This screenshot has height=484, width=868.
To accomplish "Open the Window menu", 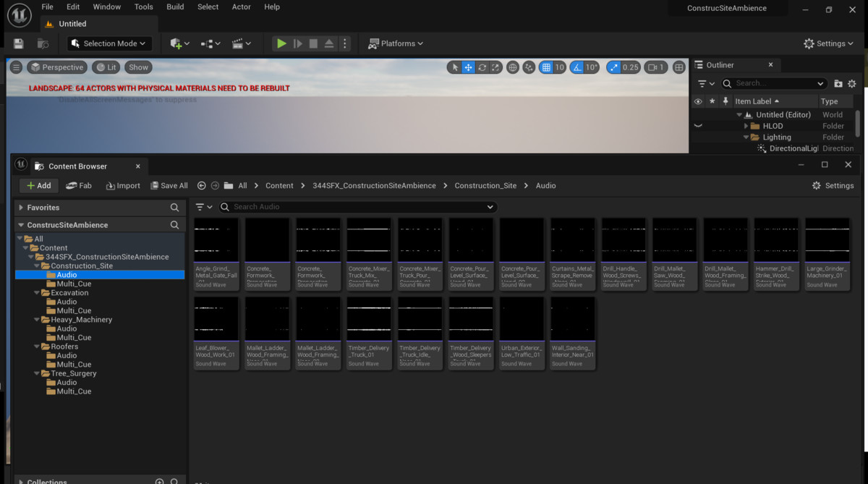I will point(107,7).
